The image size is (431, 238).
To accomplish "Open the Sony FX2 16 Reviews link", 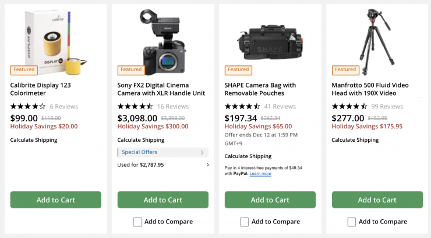I will pyautogui.click(x=173, y=107).
